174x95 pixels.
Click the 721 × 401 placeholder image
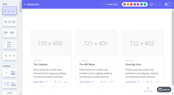[x=97, y=43]
